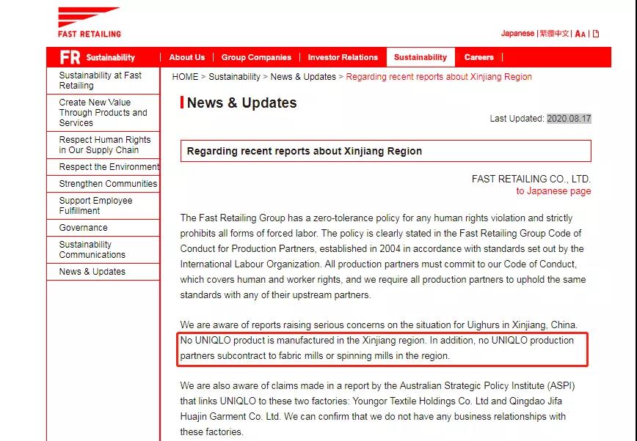The height and width of the screenshot is (441, 637).
Task: Open the Group Companies menu
Action: tap(256, 57)
